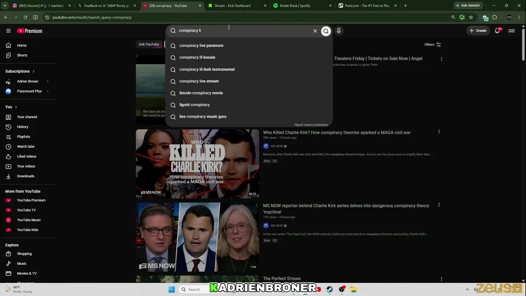Open Who Killed Charlie Kirk video thumbnail
The height and width of the screenshot is (296, 526).
(197, 164)
